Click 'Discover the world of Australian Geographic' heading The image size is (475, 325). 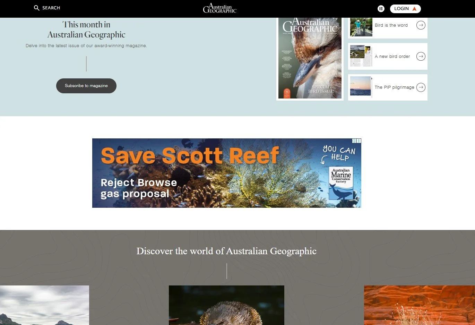pyautogui.click(x=226, y=251)
